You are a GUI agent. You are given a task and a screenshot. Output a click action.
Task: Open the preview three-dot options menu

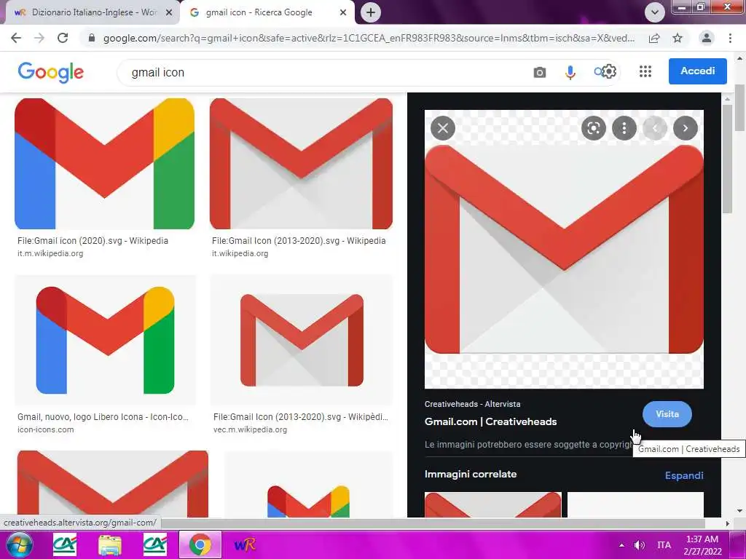point(624,128)
